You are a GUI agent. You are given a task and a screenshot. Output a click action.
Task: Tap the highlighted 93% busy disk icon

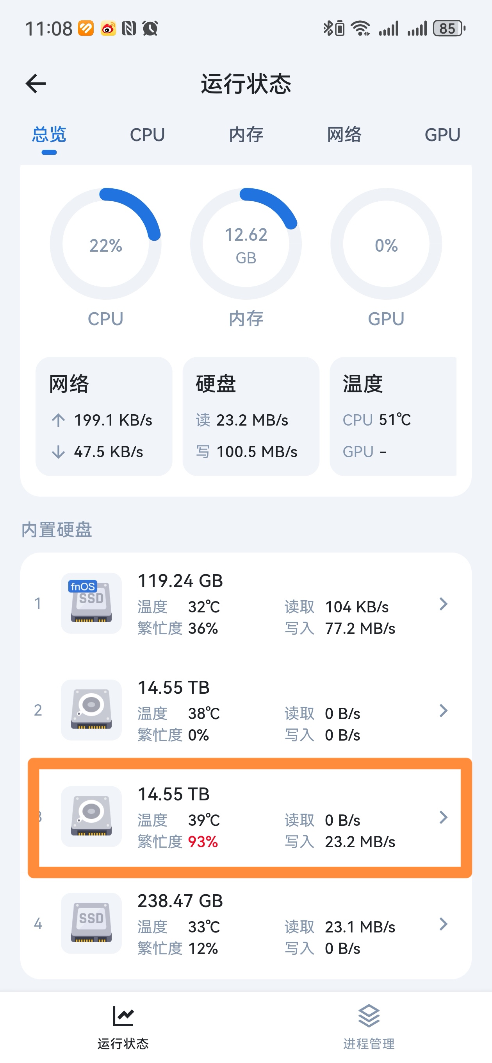click(x=91, y=817)
